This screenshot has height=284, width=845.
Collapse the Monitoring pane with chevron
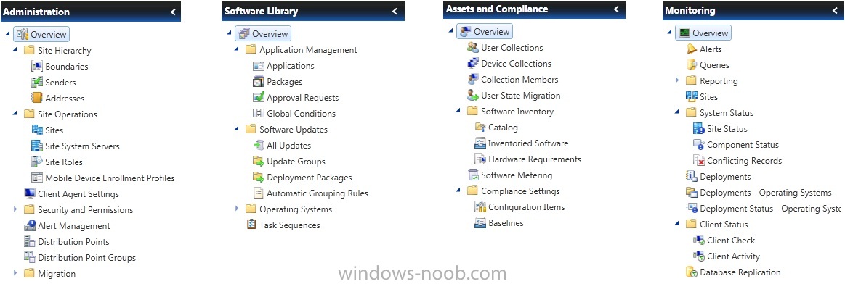[x=834, y=11]
